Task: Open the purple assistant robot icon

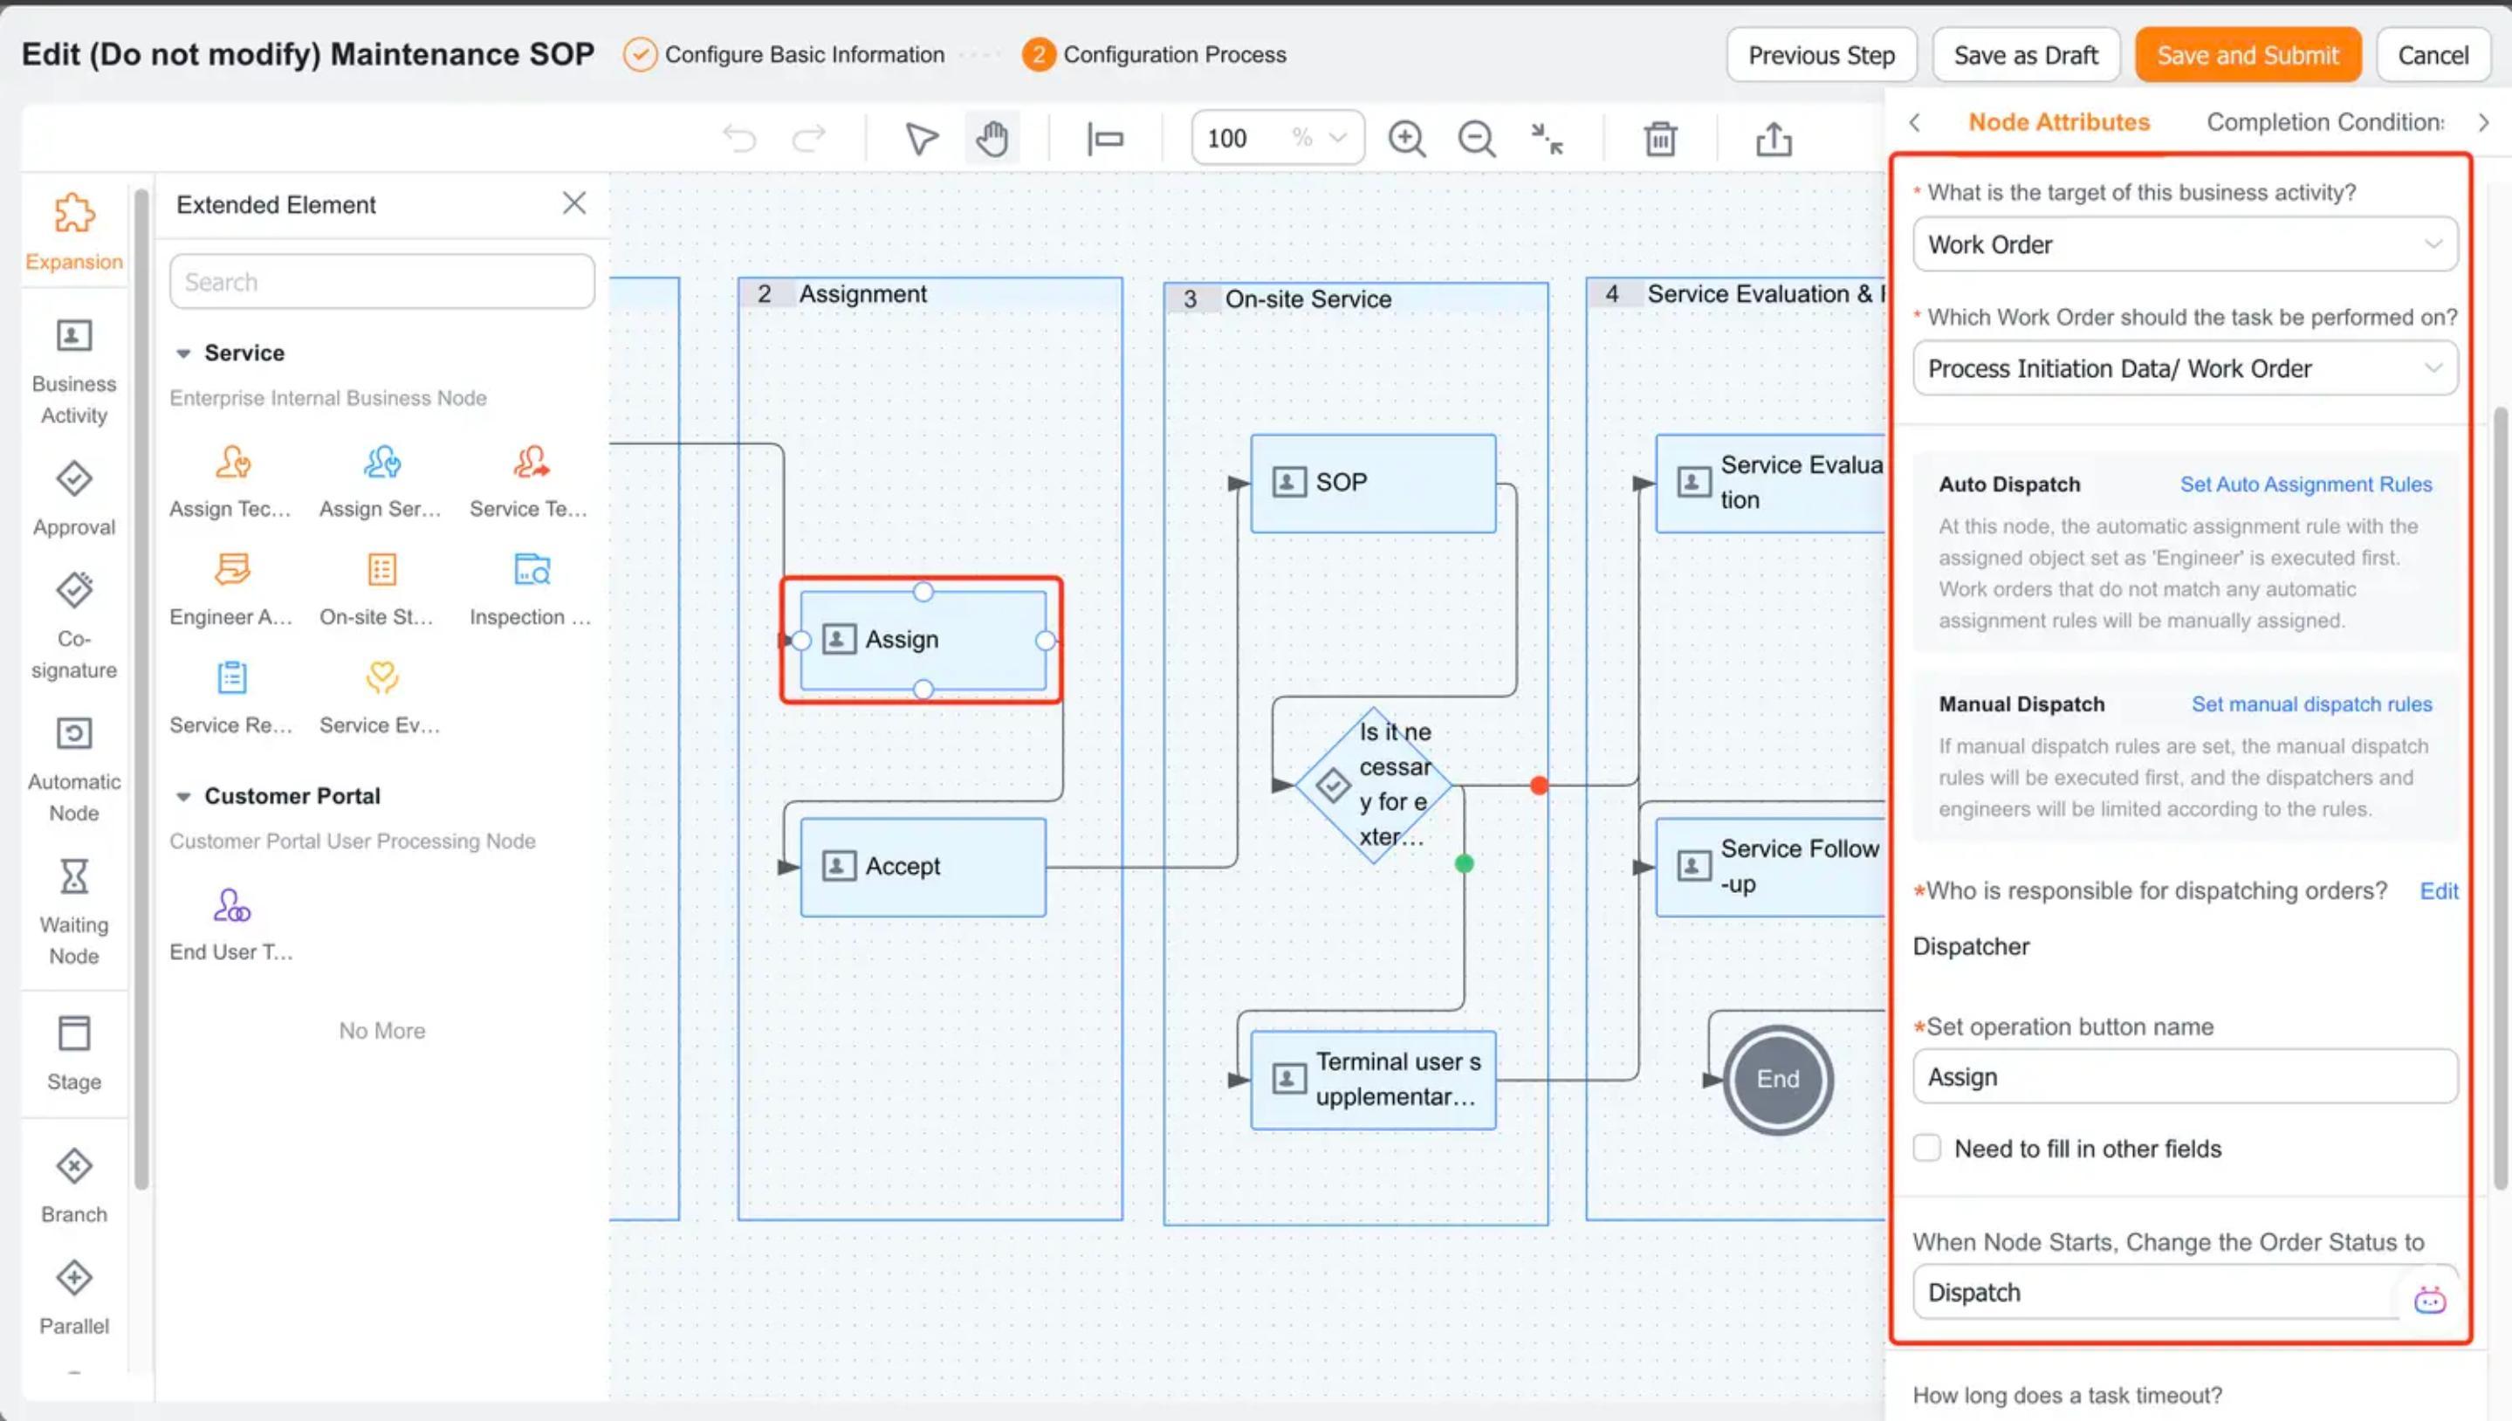Action: click(2429, 1300)
